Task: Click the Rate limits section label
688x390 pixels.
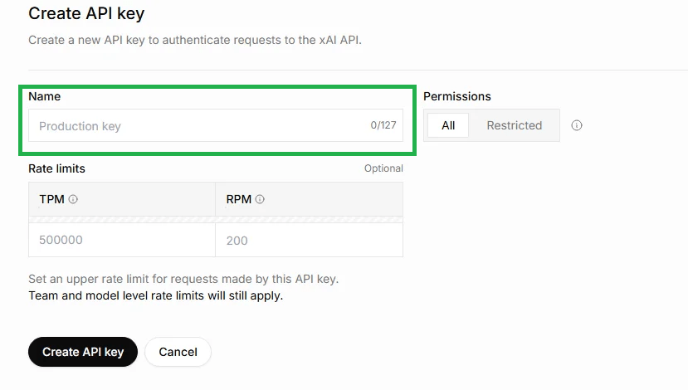Action: click(56, 168)
